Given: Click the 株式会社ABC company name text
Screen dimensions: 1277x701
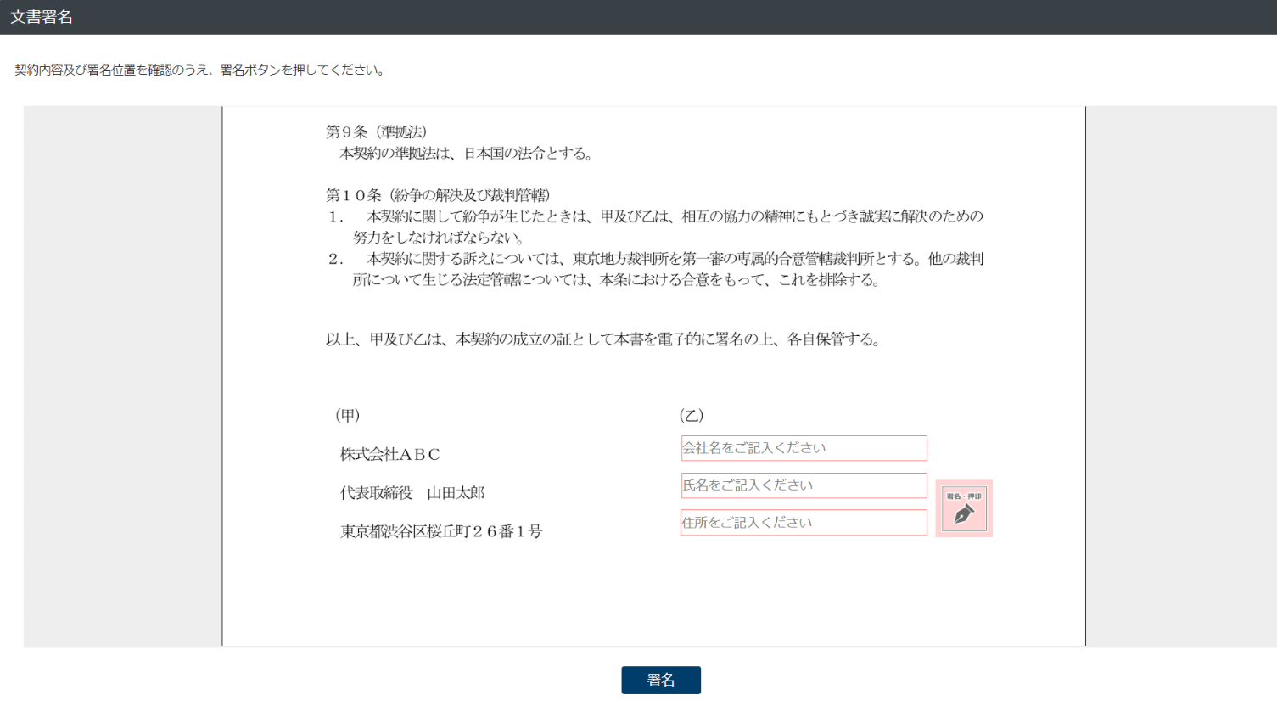Looking at the screenshot, I should pyautogui.click(x=390, y=455).
